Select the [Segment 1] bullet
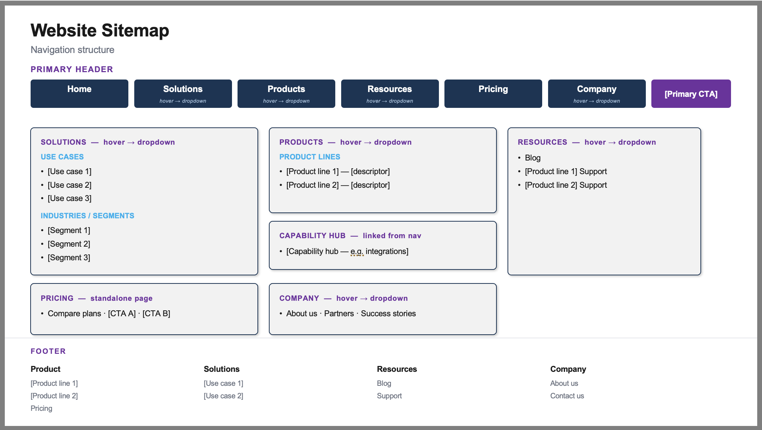Image resolution: width=762 pixels, height=430 pixels. coord(69,230)
